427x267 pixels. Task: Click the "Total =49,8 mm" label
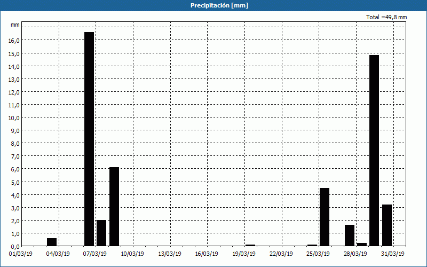pyautogui.click(x=386, y=17)
